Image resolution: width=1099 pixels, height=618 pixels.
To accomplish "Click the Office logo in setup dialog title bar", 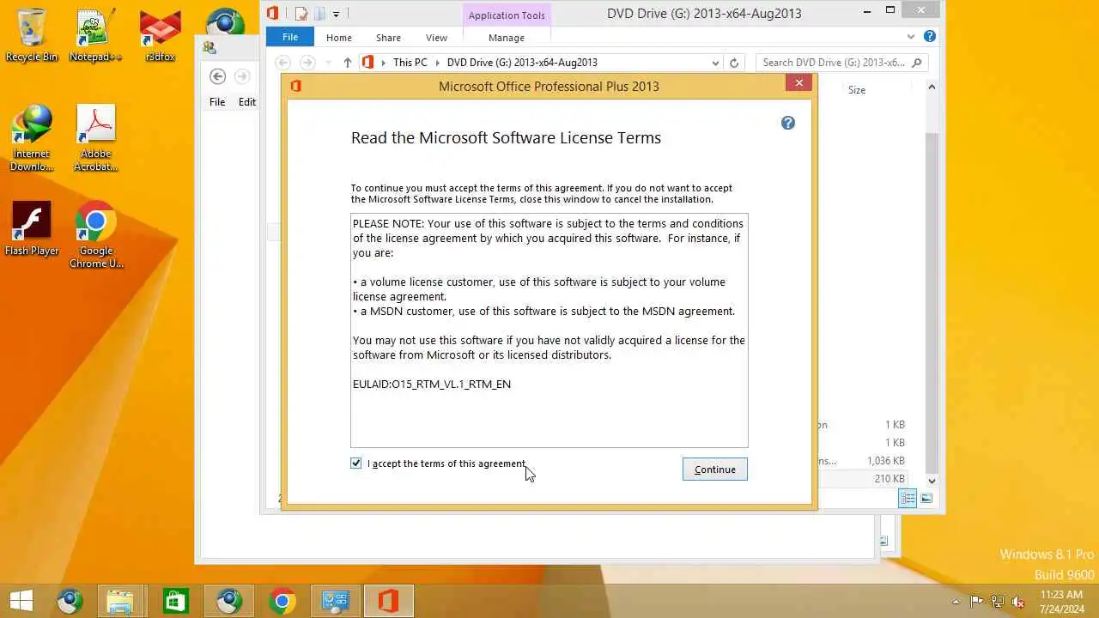I will 296,86.
